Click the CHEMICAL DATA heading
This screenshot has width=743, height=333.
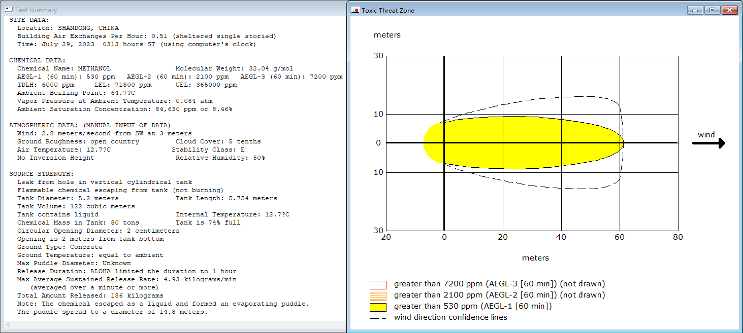pos(38,60)
